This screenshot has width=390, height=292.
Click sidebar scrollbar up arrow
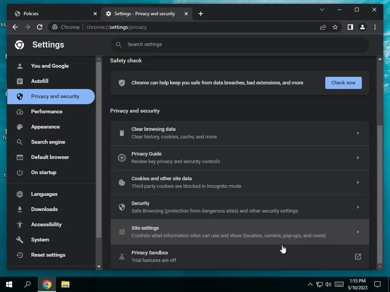click(x=99, y=59)
